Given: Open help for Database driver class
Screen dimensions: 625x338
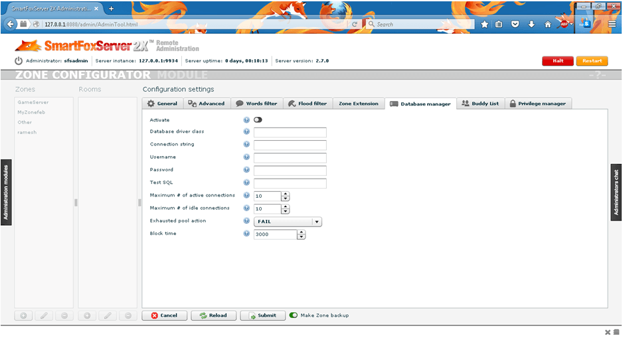Looking at the screenshot, I should pyautogui.click(x=246, y=131).
